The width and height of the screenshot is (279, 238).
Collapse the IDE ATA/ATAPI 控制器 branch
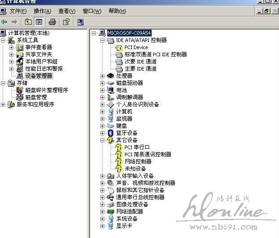click(x=102, y=40)
